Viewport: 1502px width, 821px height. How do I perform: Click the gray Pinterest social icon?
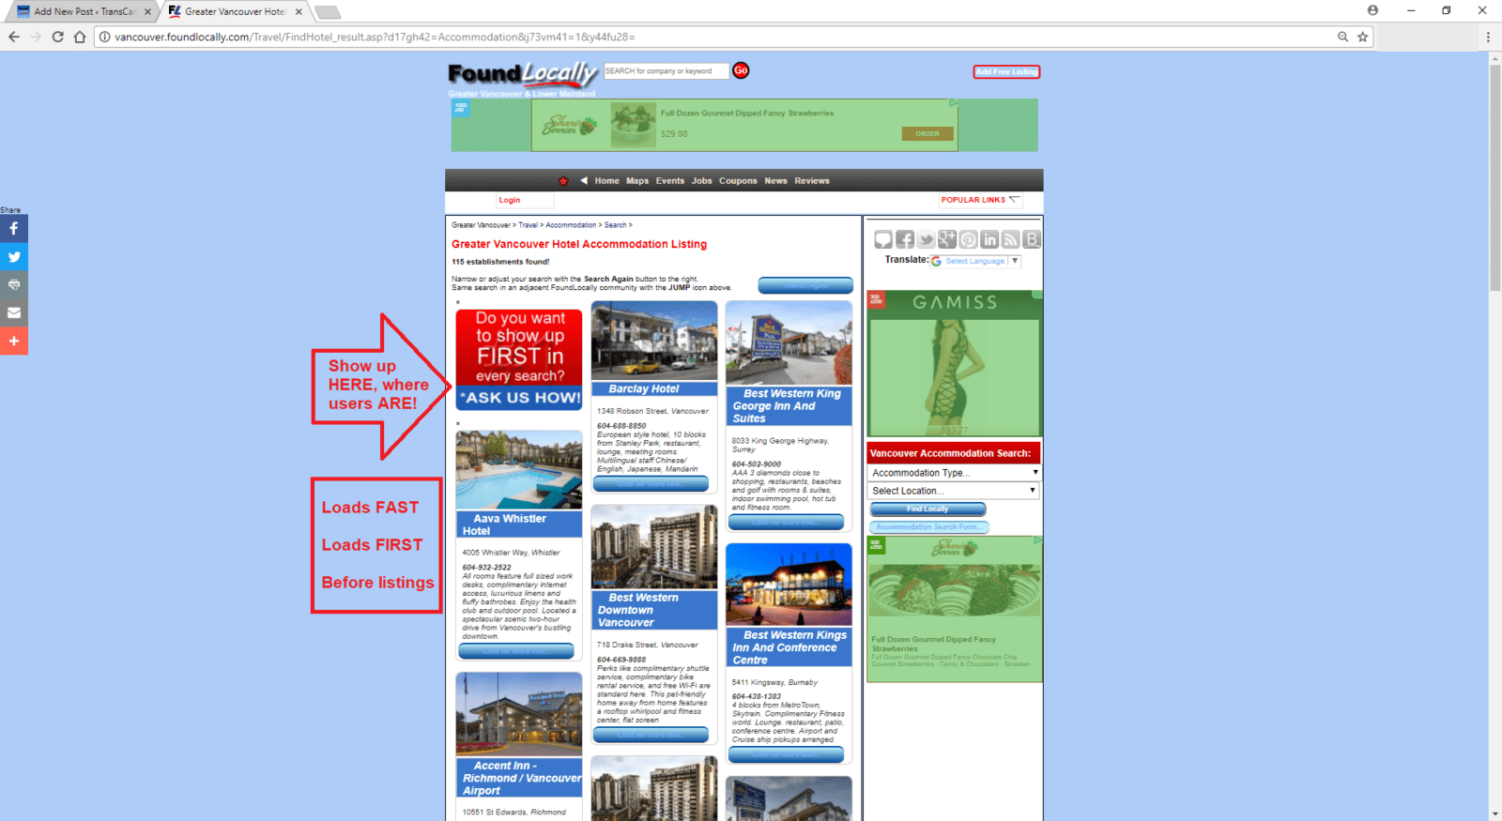pos(968,239)
